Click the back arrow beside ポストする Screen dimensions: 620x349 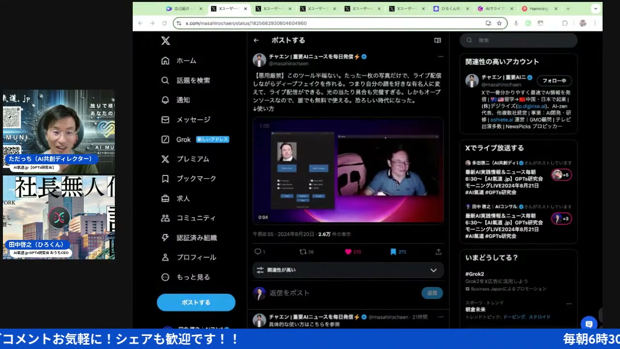pyautogui.click(x=256, y=40)
